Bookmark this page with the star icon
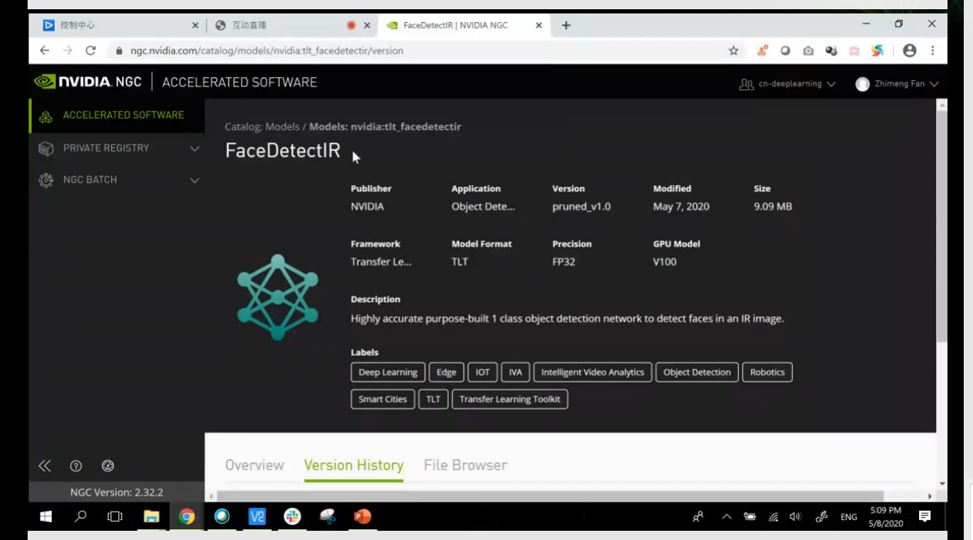Viewport: 973px width, 540px height. click(x=733, y=50)
